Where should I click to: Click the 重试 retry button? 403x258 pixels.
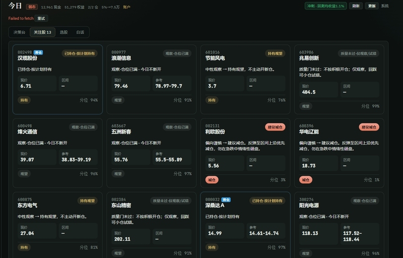coord(41,18)
